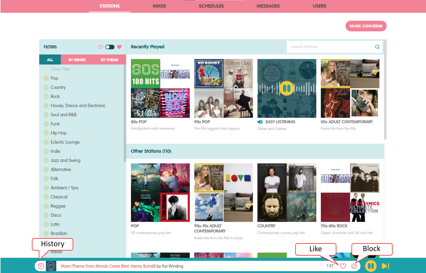This screenshot has width=426, height=273.
Task: Click the current track album art thumbnail
Action: [51, 266]
